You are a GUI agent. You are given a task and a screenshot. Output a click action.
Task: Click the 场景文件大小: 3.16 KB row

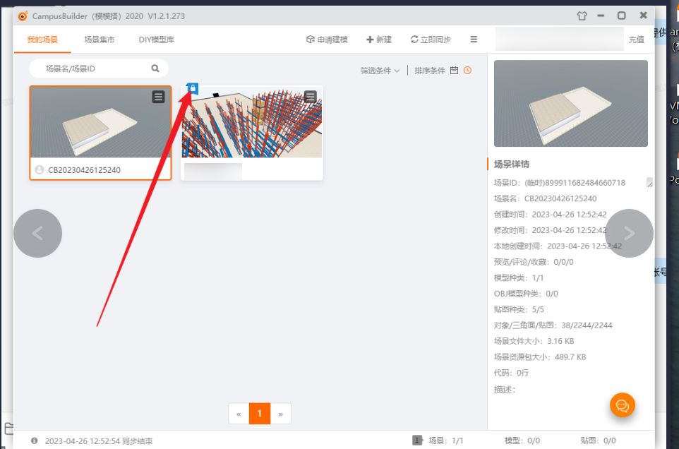pos(534,341)
